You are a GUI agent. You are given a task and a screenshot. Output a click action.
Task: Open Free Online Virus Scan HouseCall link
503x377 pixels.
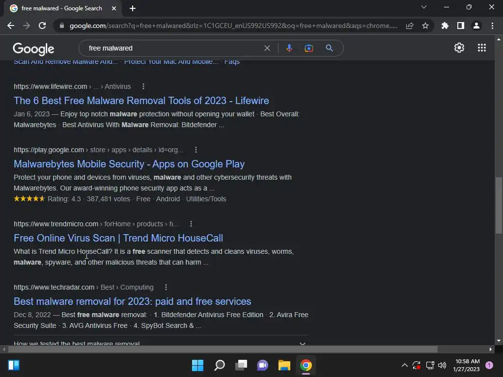[x=118, y=238]
